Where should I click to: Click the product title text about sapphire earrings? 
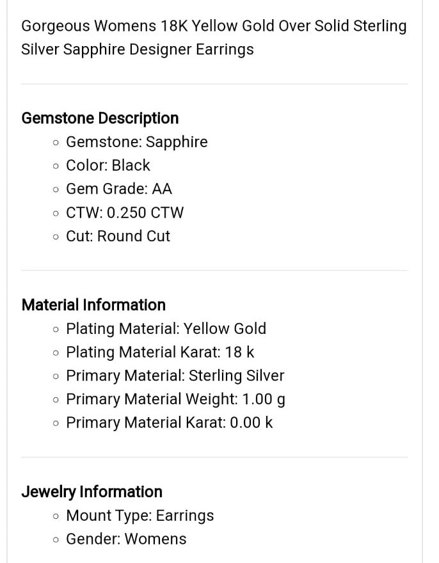pos(214,38)
